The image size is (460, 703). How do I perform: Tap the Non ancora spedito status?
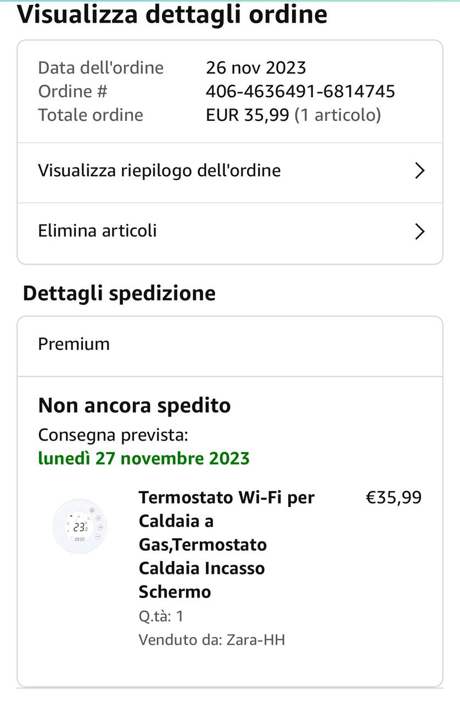pyautogui.click(x=134, y=406)
